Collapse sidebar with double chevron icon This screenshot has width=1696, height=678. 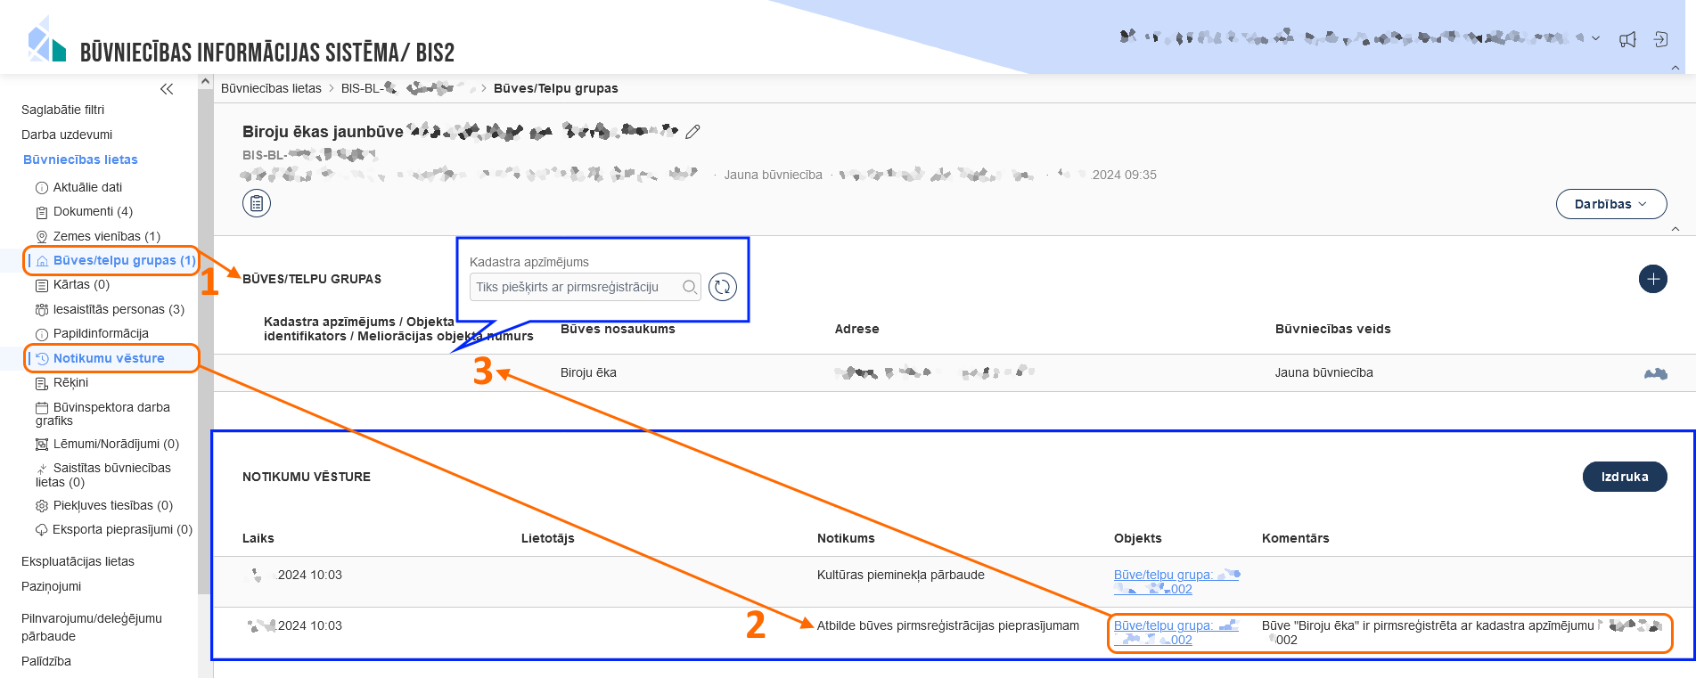coord(167,89)
